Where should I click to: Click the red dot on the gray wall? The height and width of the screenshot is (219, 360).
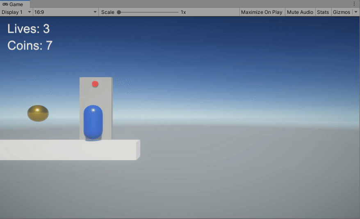tap(95, 84)
